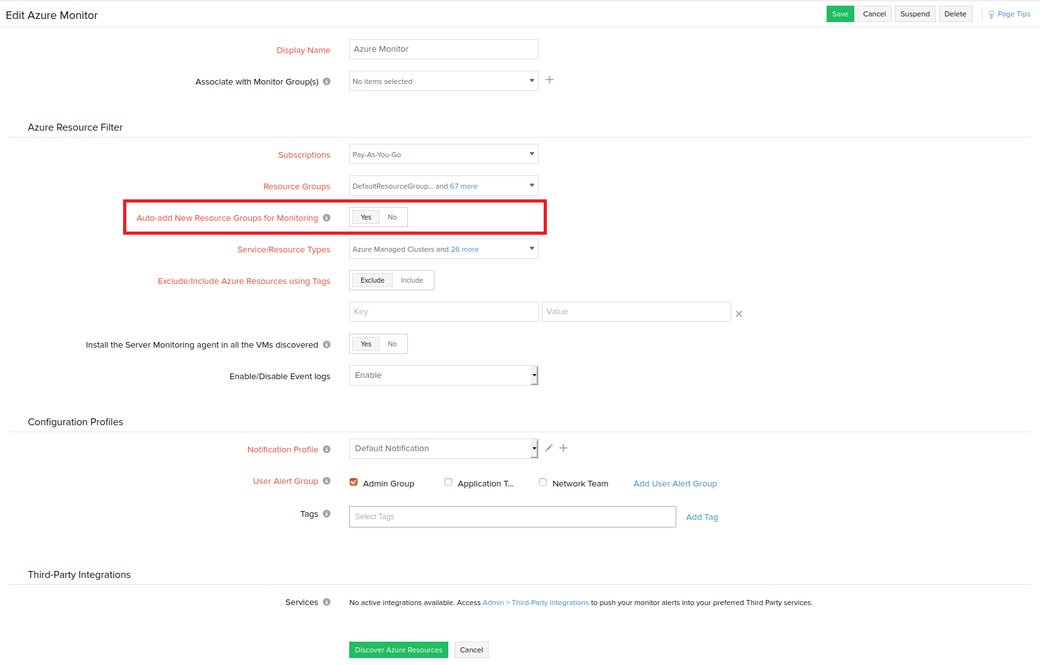Click the 'Configuration Profiles' section heading

[75, 422]
